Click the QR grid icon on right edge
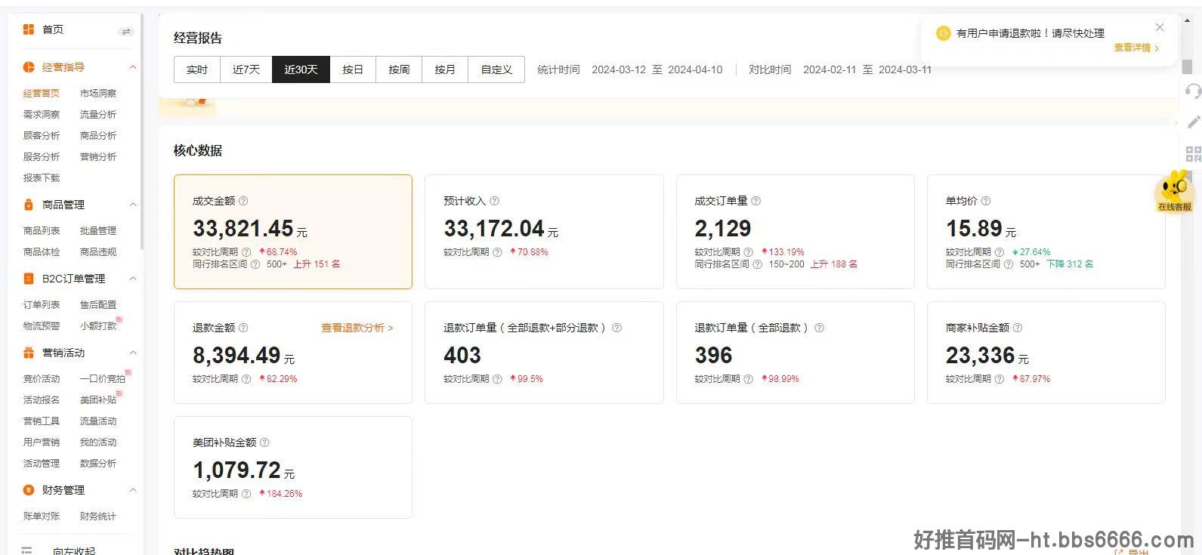 [1194, 154]
